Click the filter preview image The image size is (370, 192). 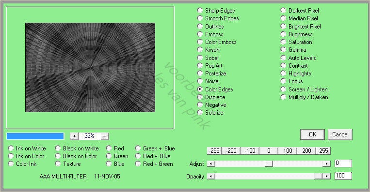[x=90, y=67]
